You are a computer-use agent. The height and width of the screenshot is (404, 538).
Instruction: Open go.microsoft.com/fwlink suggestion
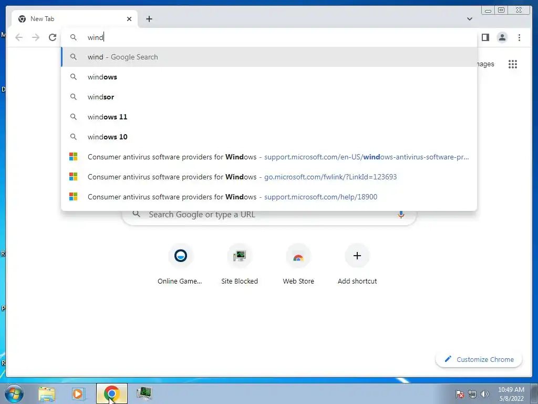pyautogui.click(x=269, y=177)
